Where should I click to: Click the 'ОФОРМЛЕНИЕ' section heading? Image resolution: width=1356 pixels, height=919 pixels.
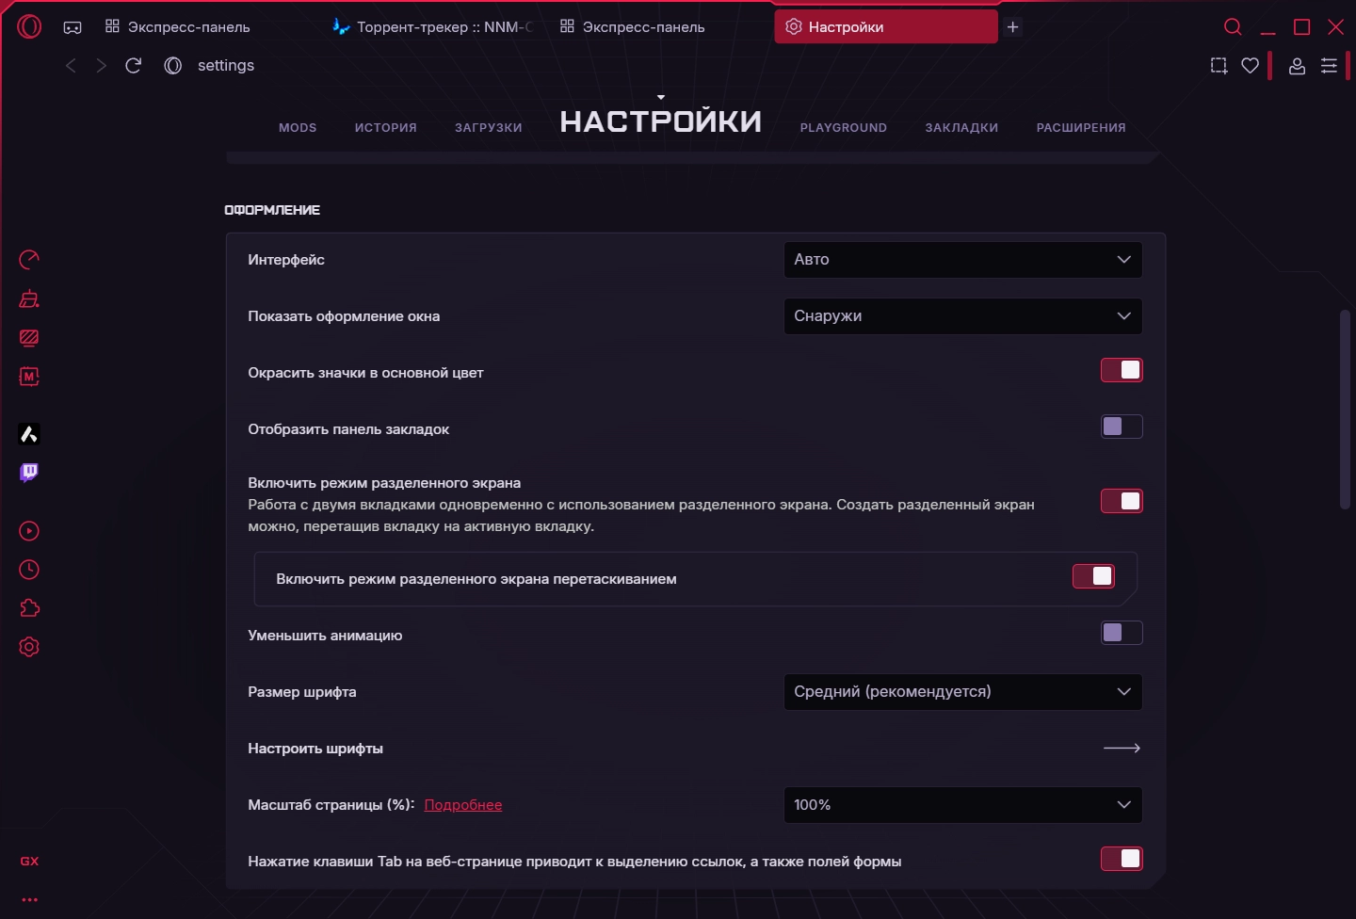[x=272, y=210]
